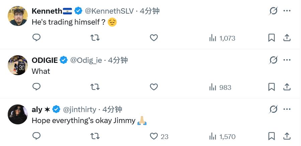Like aly's tweet with 23 likes
The width and height of the screenshot is (301, 146).
pyautogui.click(x=154, y=136)
